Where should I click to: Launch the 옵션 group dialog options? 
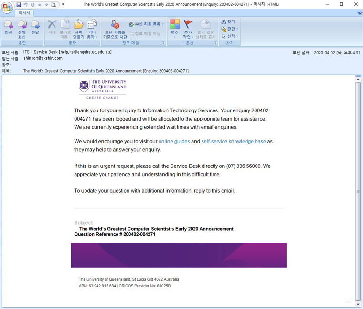215,43
